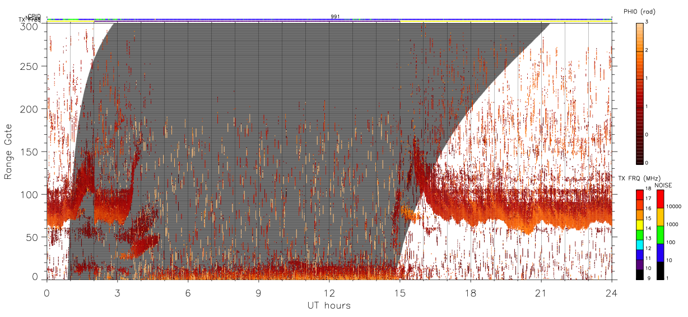Click the 'NOISE' legend title
The height and width of the screenshot is (317, 688).
(663, 185)
